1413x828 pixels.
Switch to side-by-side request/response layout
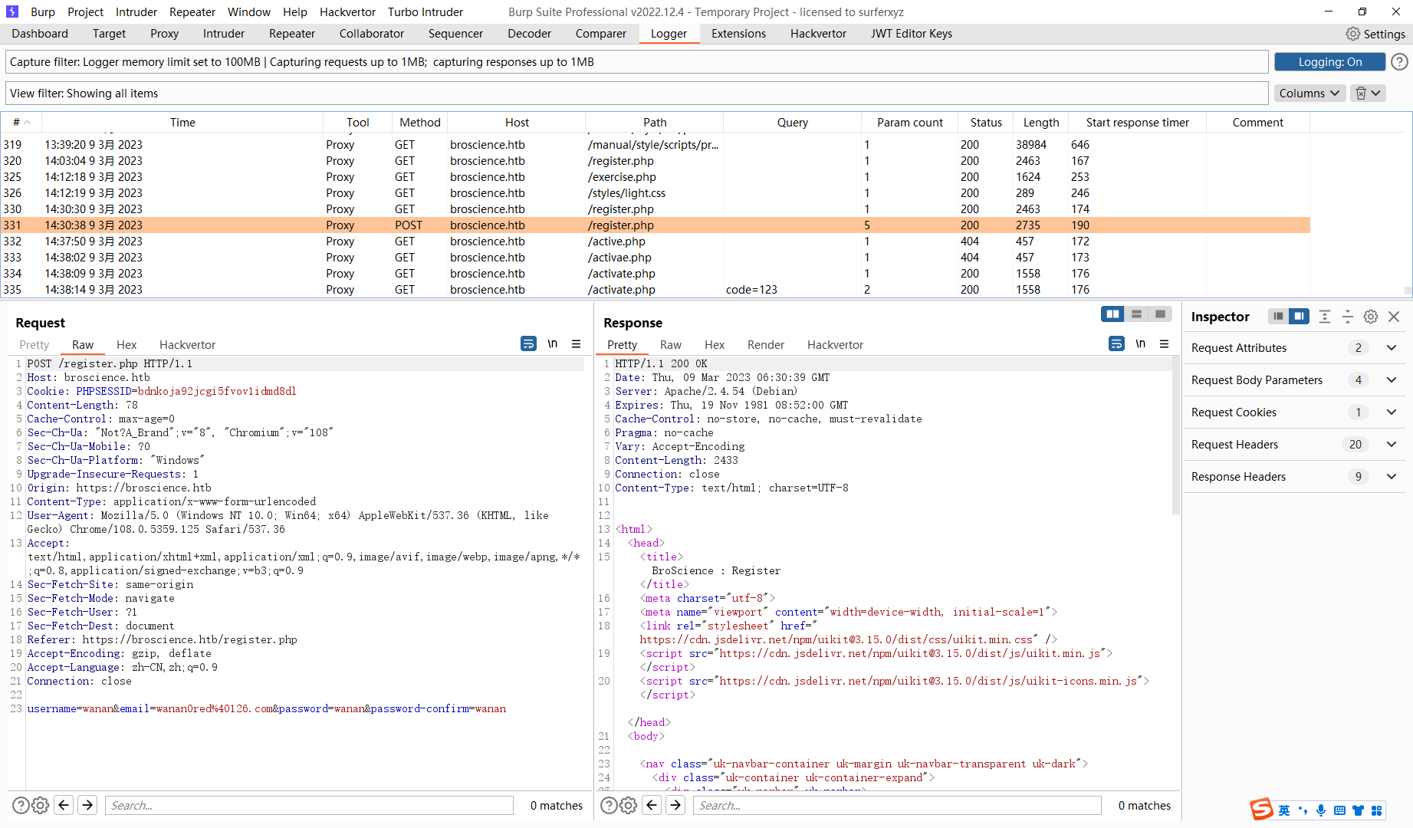[x=1112, y=314]
